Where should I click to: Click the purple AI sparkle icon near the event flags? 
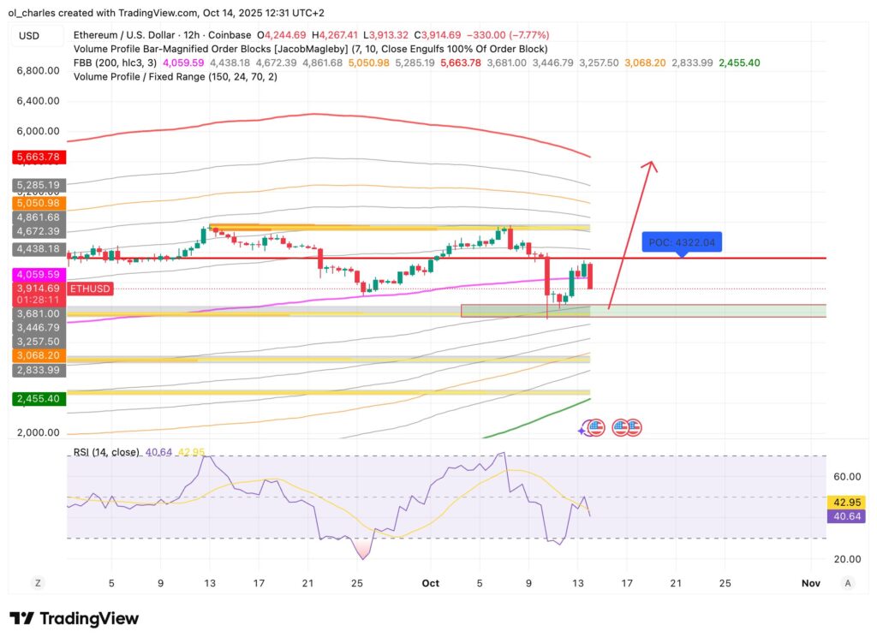[x=581, y=432]
